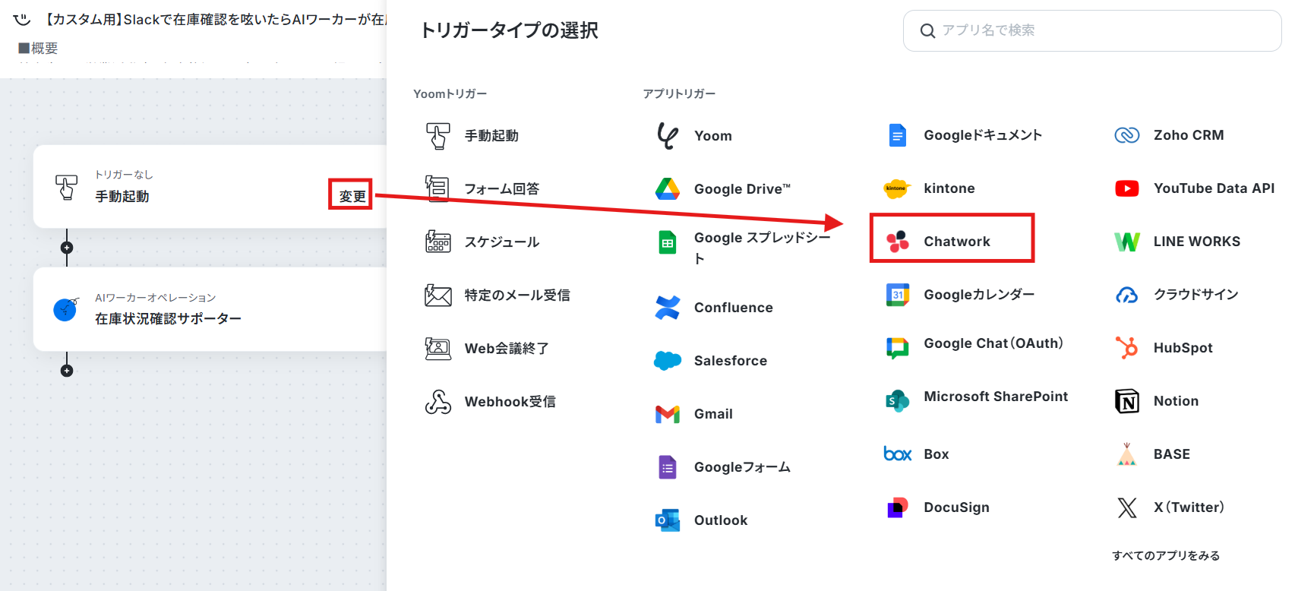Click the search magnifier icon
This screenshot has height=591, width=1295.
coord(927,31)
